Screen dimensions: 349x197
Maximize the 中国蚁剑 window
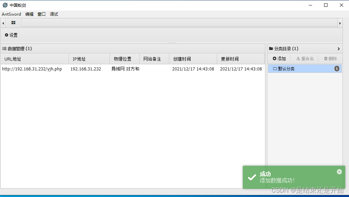326,5
